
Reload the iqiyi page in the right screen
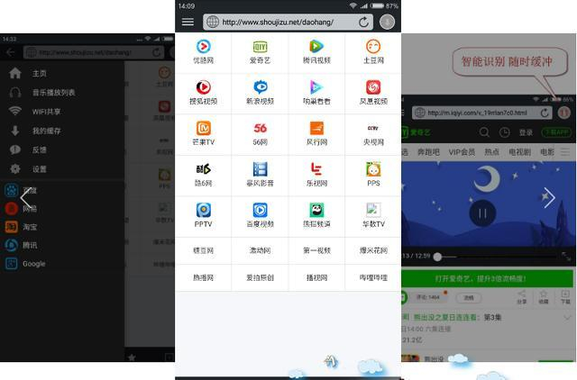[x=545, y=113]
